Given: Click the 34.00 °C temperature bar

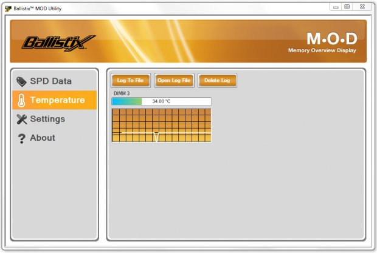Looking at the screenshot, I should 161,101.
